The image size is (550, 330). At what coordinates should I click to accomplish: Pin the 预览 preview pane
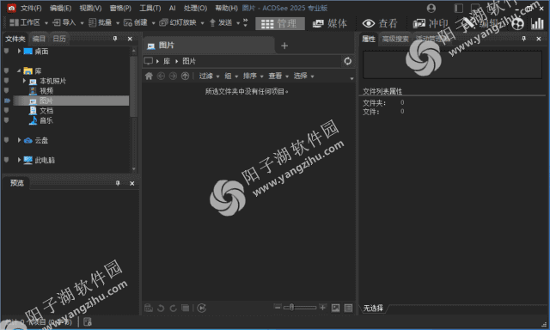tap(118, 183)
